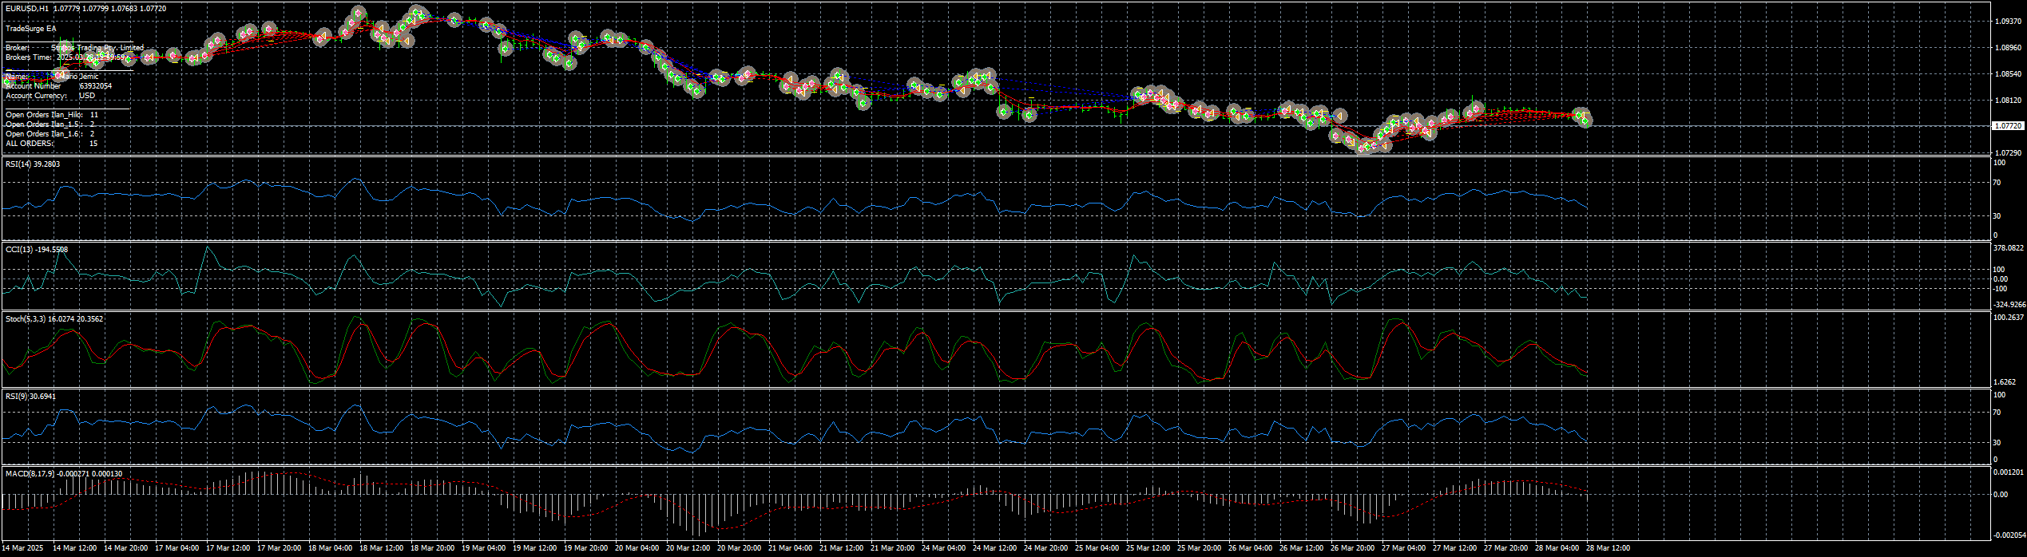The image size is (2027, 557).
Task: Click the 14 Mar 2025 date label
Action: (x=22, y=548)
